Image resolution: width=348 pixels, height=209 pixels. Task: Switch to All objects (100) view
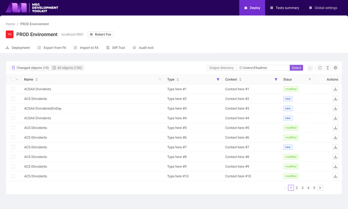pyautogui.click(x=67, y=68)
